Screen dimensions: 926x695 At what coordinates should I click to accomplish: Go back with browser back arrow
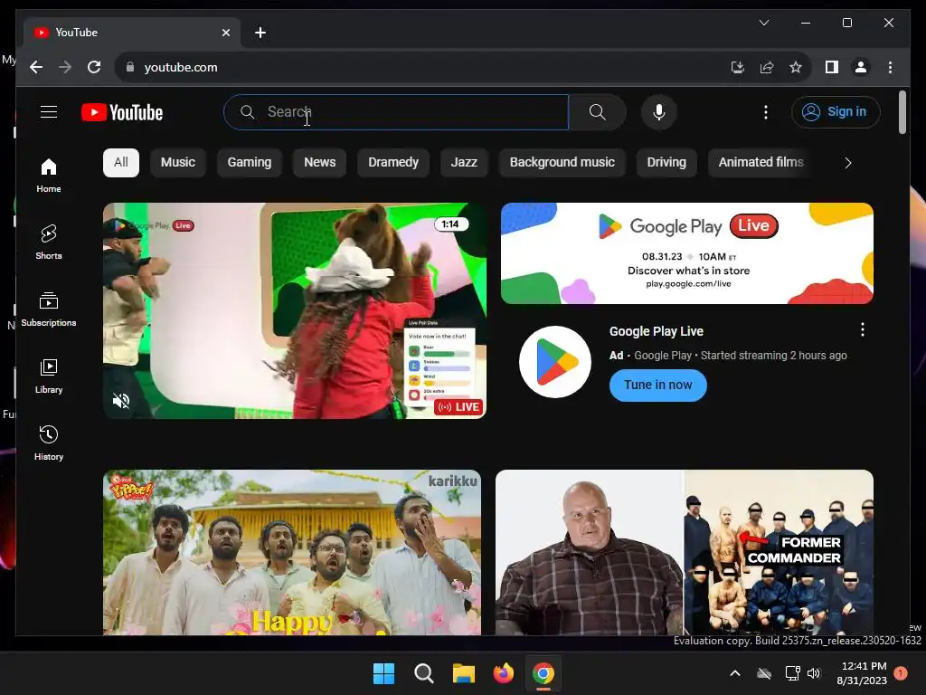(x=36, y=67)
